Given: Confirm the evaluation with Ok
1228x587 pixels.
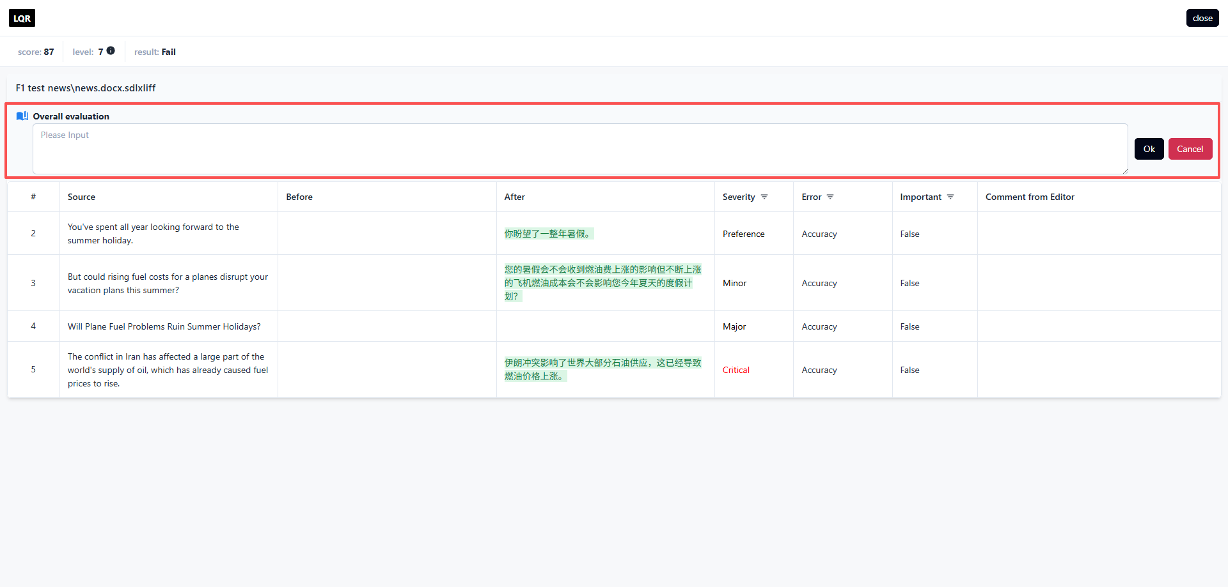Looking at the screenshot, I should pyautogui.click(x=1149, y=149).
